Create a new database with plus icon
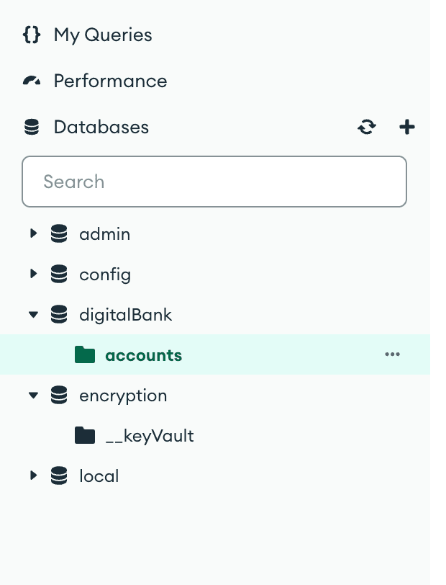446x585 pixels. point(407,128)
